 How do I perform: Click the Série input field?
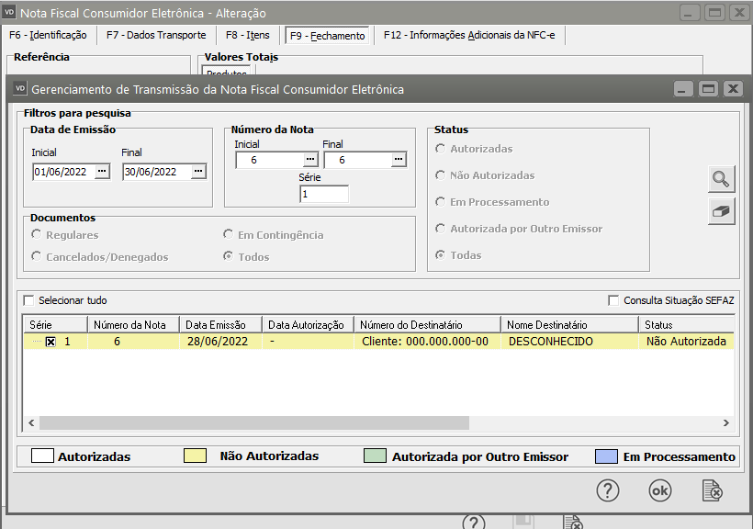coord(324,194)
